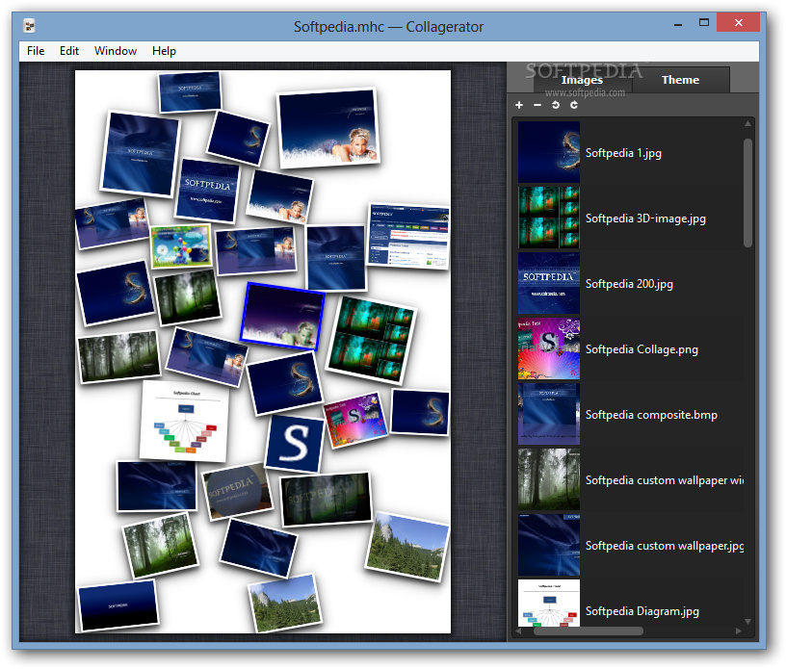Open the Edit menu
The height and width of the screenshot is (669, 786).
coord(69,51)
